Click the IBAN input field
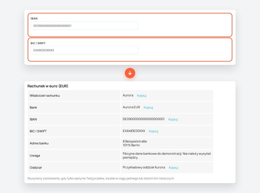 coord(84,26)
